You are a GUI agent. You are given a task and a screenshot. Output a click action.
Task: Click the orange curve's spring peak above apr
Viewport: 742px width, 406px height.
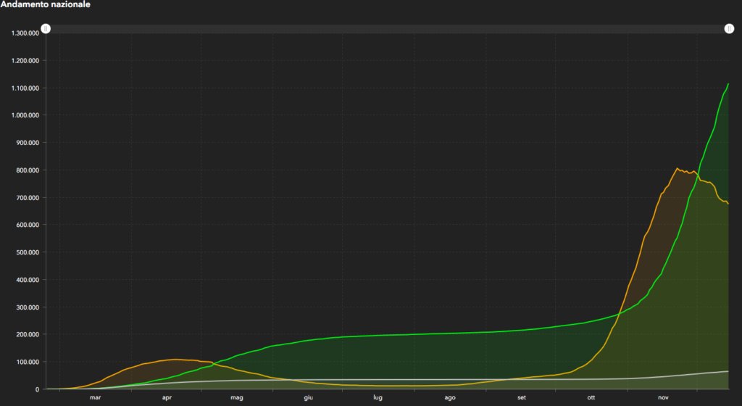174,359
